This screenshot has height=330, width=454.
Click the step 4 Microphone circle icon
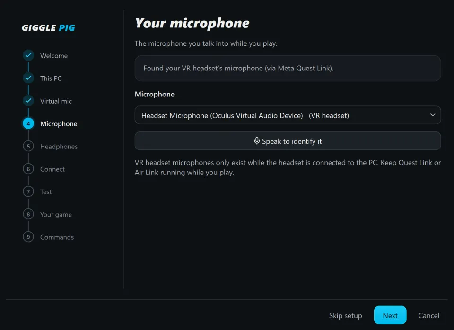pos(28,123)
